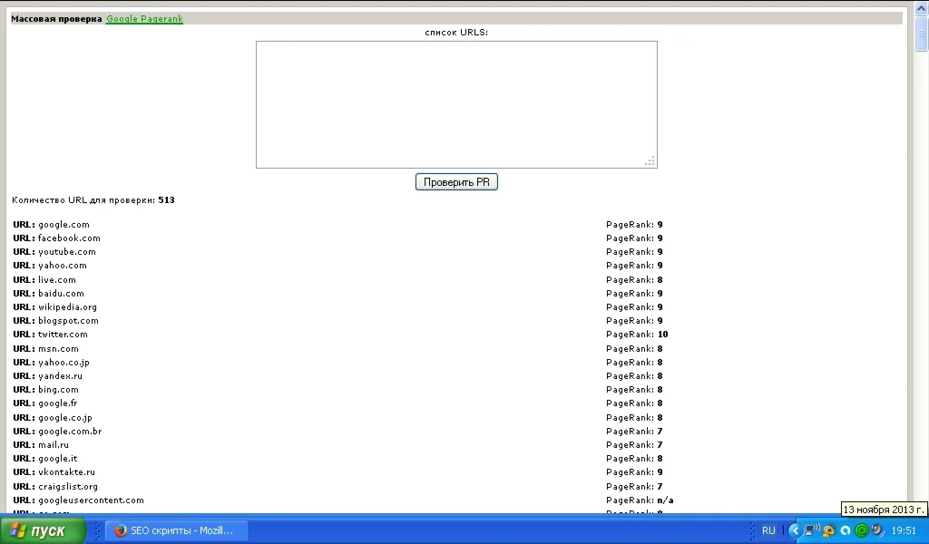Select the 'google.com.br' URL text
Viewport: 929px width, 544px height.
pos(70,432)
